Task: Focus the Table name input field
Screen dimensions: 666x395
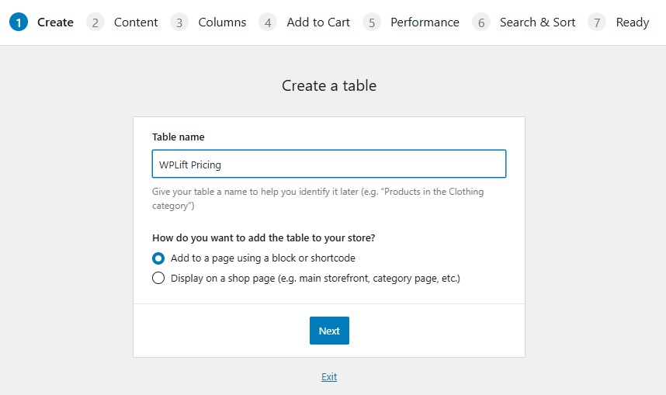Action: click(329, 165)
